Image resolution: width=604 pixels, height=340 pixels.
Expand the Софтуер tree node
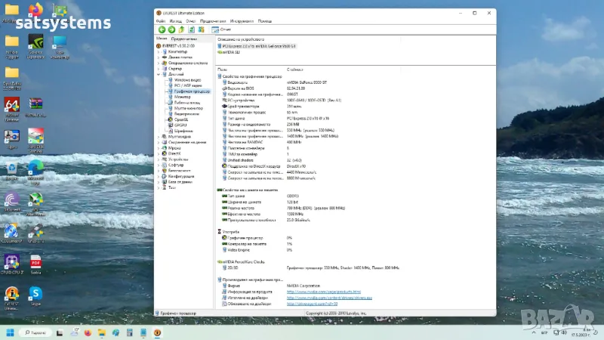tap(158, 165)
